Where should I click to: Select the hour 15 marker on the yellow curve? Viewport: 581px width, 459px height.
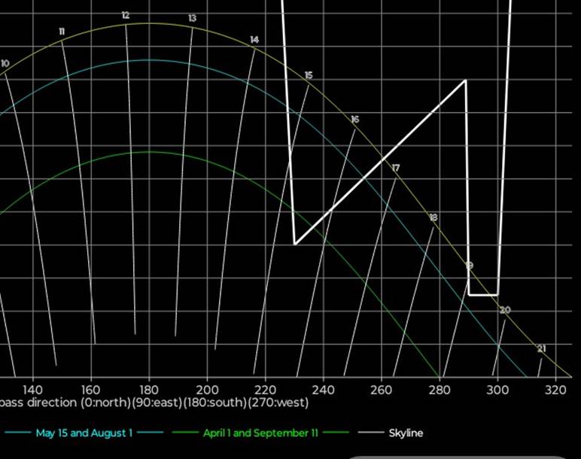(309, 75)
